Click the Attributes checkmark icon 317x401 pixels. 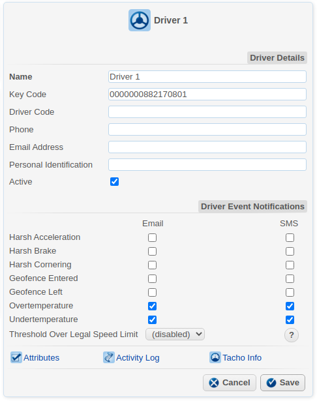point(16,357)
